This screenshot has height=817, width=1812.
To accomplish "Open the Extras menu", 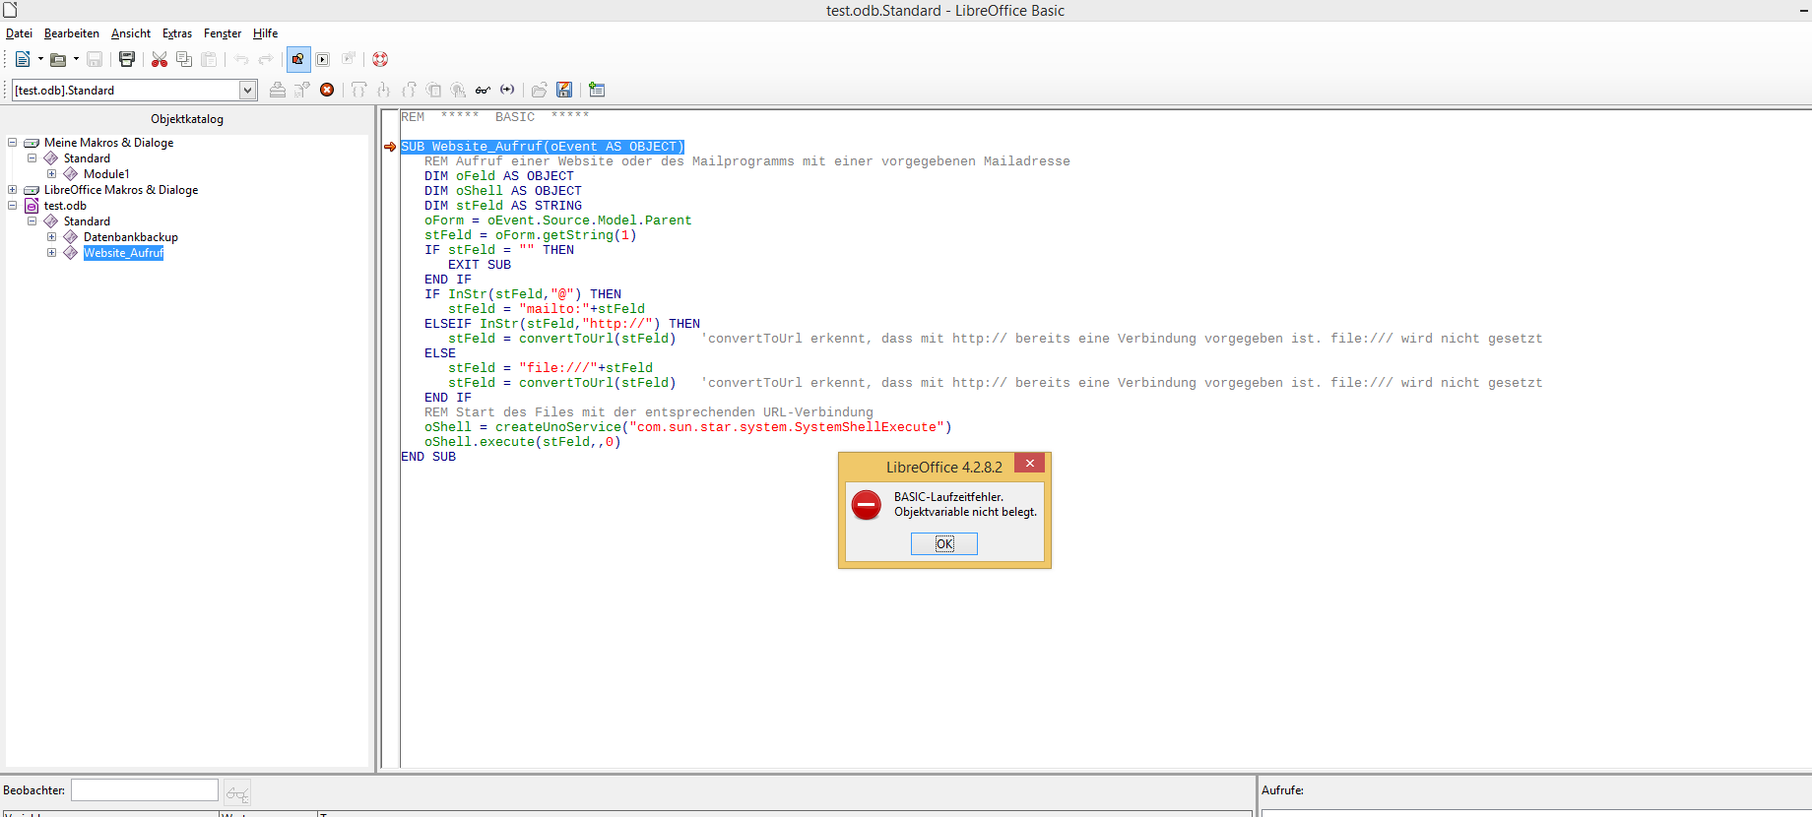I will point(177,33).
